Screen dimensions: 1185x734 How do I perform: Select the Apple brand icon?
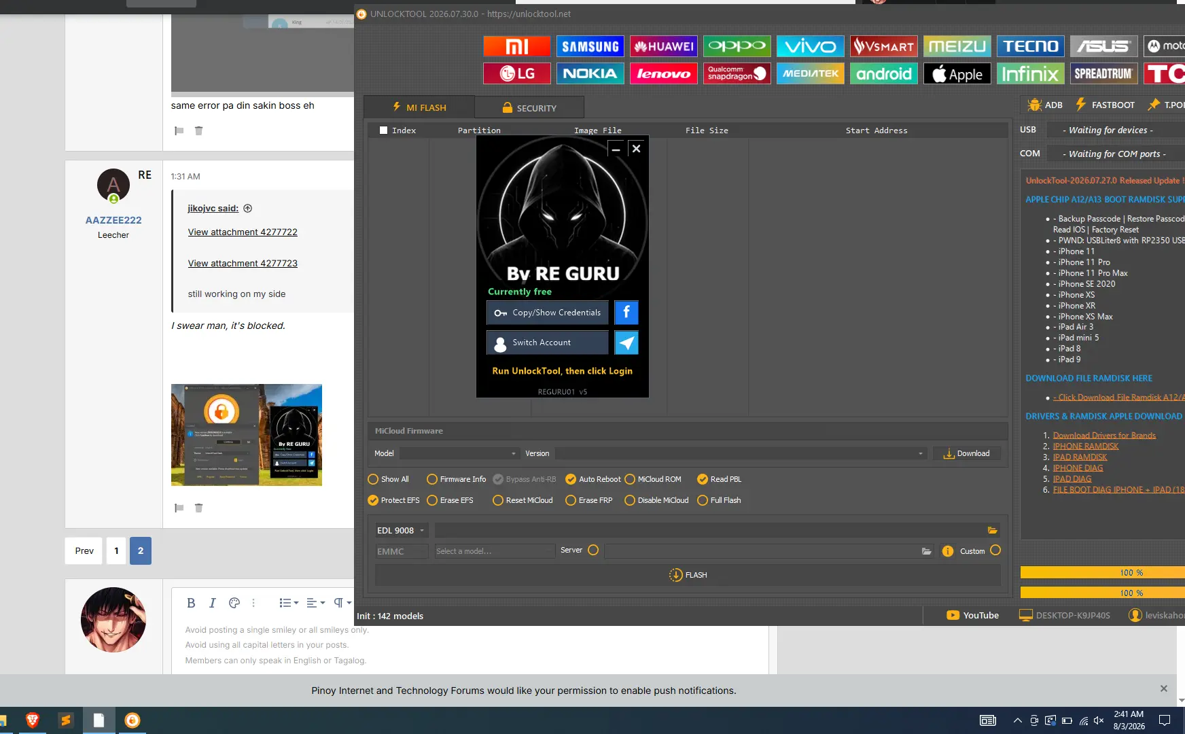click(957, 73)
